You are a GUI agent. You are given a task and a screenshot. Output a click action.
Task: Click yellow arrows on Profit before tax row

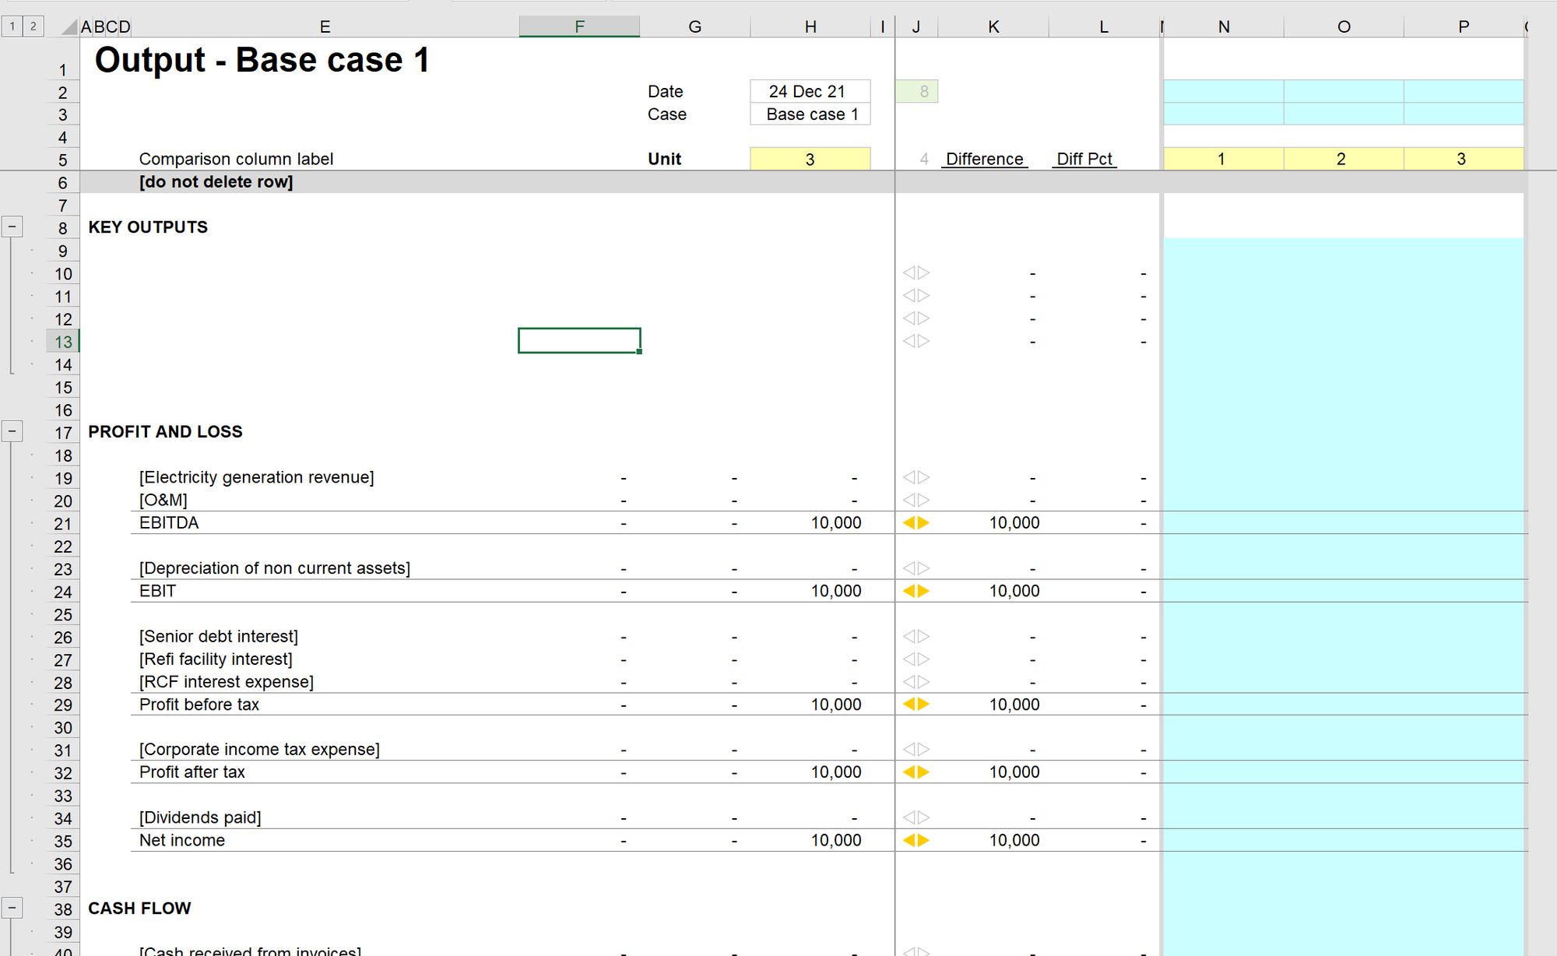pyautogui.click(x=916, y=705)
